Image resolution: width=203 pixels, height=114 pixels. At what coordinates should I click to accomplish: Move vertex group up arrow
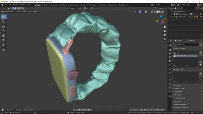point(200,62)
